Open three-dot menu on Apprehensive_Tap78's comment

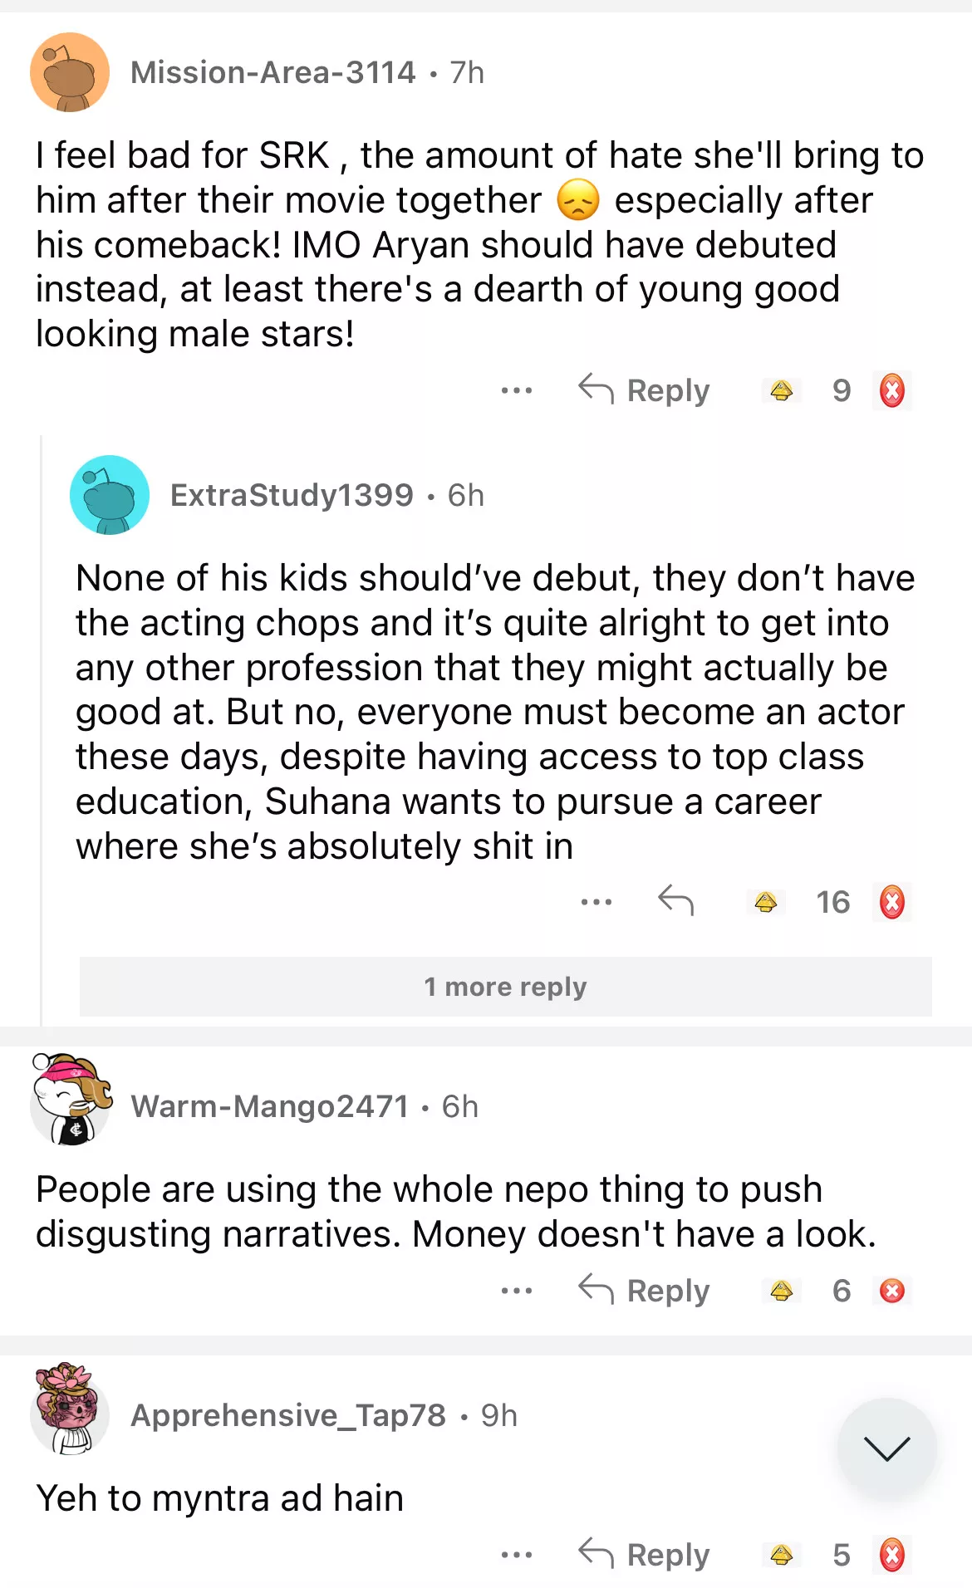tap(516, 1555)
